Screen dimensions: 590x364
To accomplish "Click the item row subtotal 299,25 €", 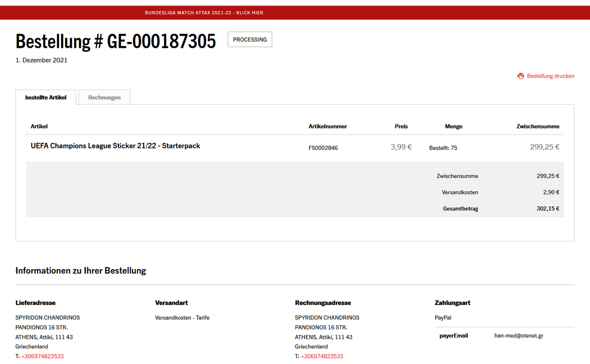I will pos(545,147).
